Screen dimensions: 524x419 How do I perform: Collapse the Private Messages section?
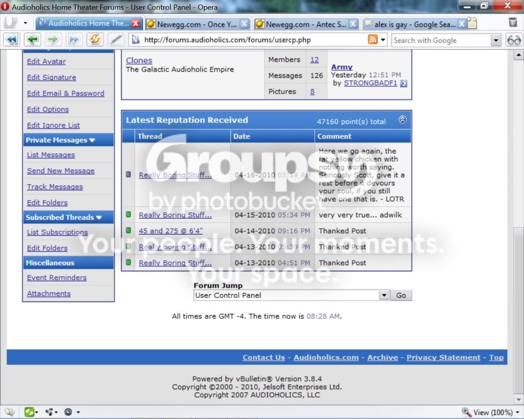click(x=92, y=140)
